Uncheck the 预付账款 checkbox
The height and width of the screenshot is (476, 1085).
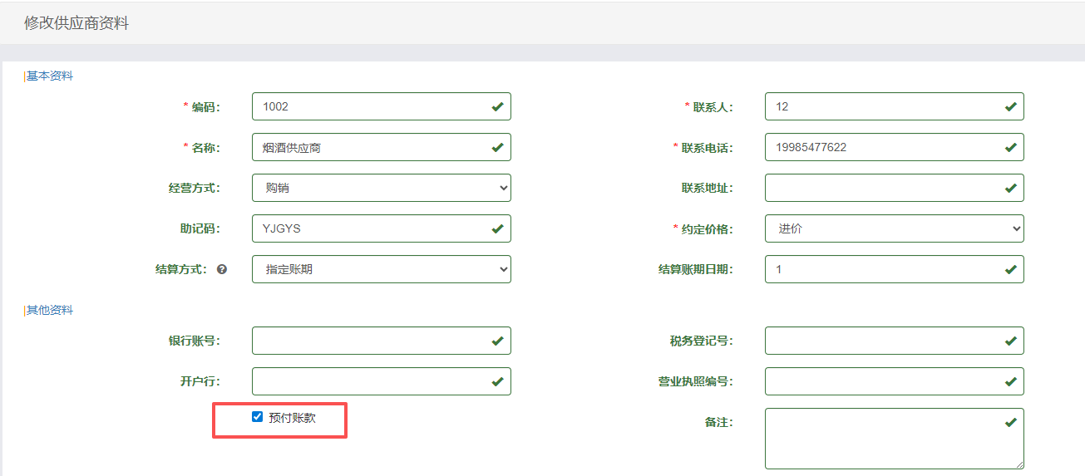[257, 417]
